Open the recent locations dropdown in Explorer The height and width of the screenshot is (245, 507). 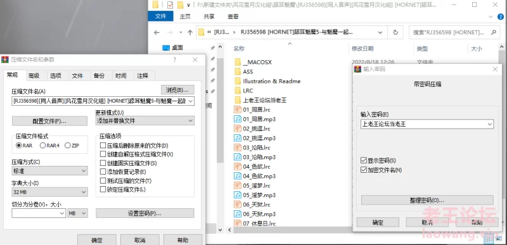click(181, 32)
